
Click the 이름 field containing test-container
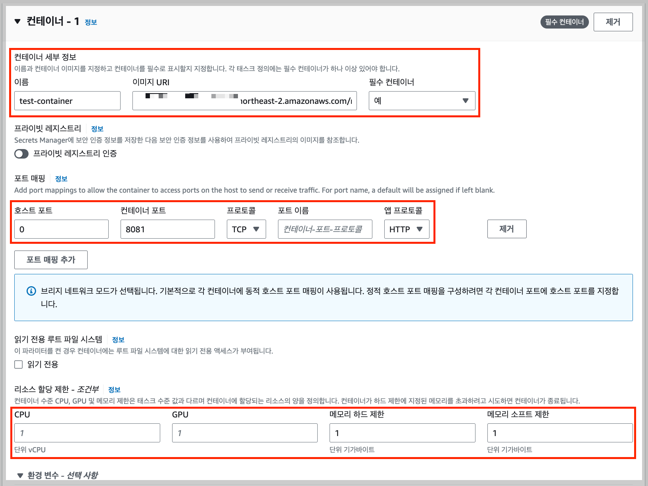tap(67, 101)
